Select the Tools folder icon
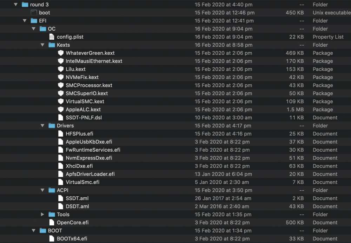 coord(52,214)
